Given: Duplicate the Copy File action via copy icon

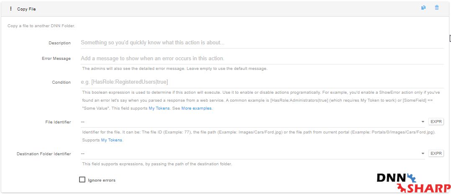Looking at the screenshot, I should pyautogui.click(x=423, y=8).
